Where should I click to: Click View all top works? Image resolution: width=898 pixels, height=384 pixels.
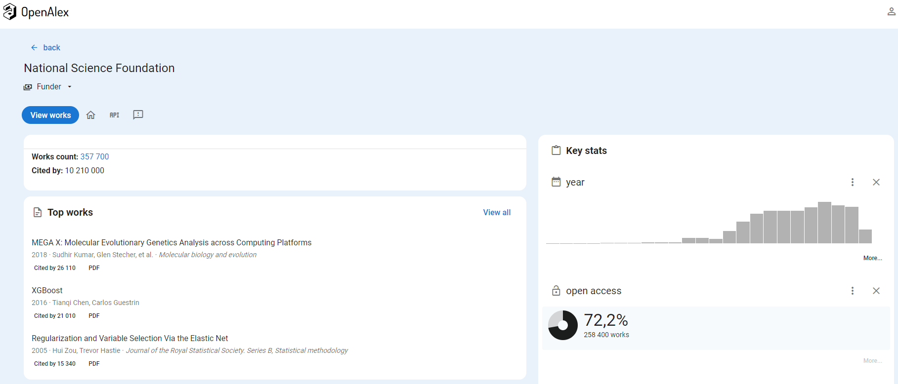[497, 212]
